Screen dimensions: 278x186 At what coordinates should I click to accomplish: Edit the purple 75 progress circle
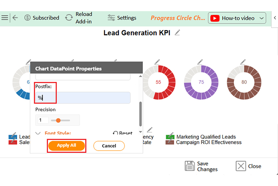200,61
